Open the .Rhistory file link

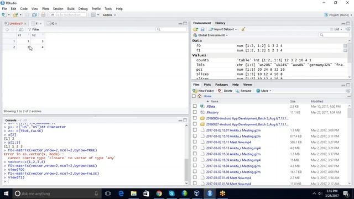pyautogui.click(x=212, y=112)
